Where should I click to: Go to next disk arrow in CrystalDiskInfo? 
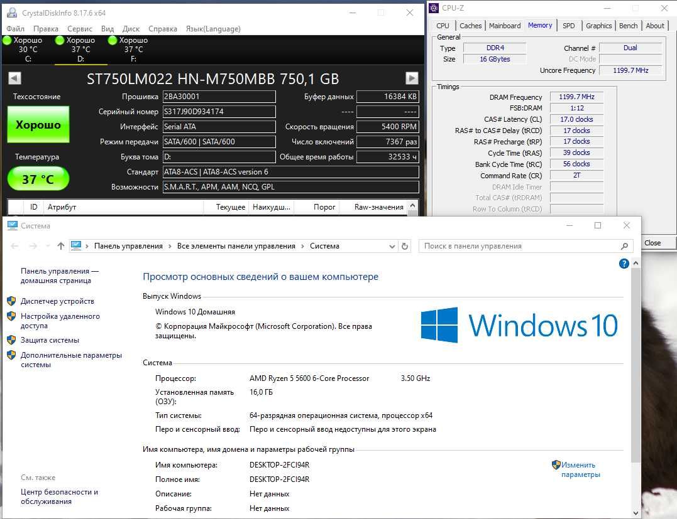coord(412,78)
